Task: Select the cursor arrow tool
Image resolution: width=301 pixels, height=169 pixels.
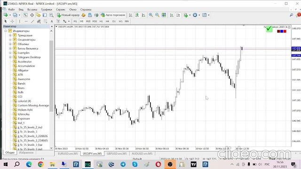Action: tap(6, 21)
